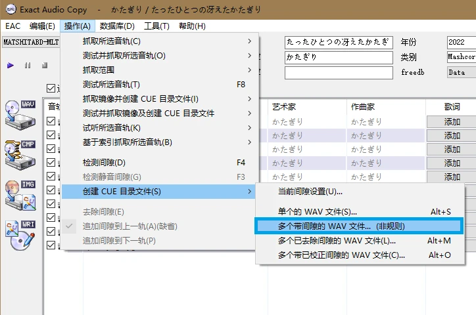476x315 pixels.
Task: Toggle the fifth track's checkbox
Action: (51, 177)
